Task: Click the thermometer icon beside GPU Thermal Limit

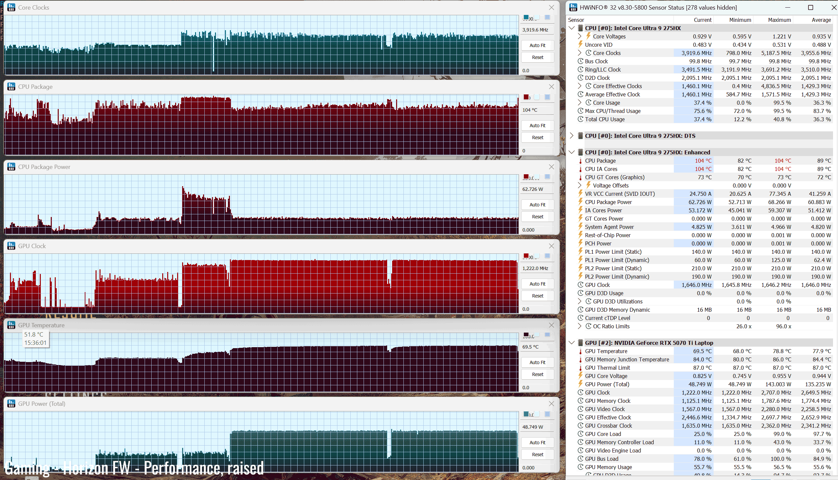Action: coord(580,368)
